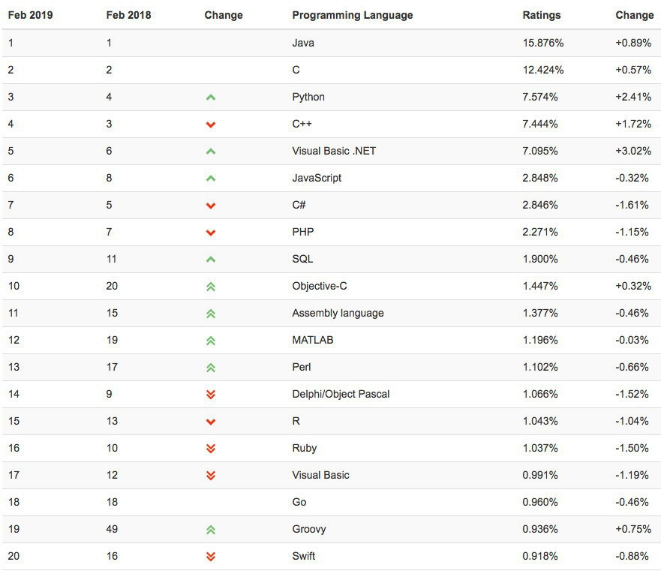Image resolution: width=661 pixels, height=577 pixels.
Task: Click the red down arrow beside C++
Action: [211, 125]
